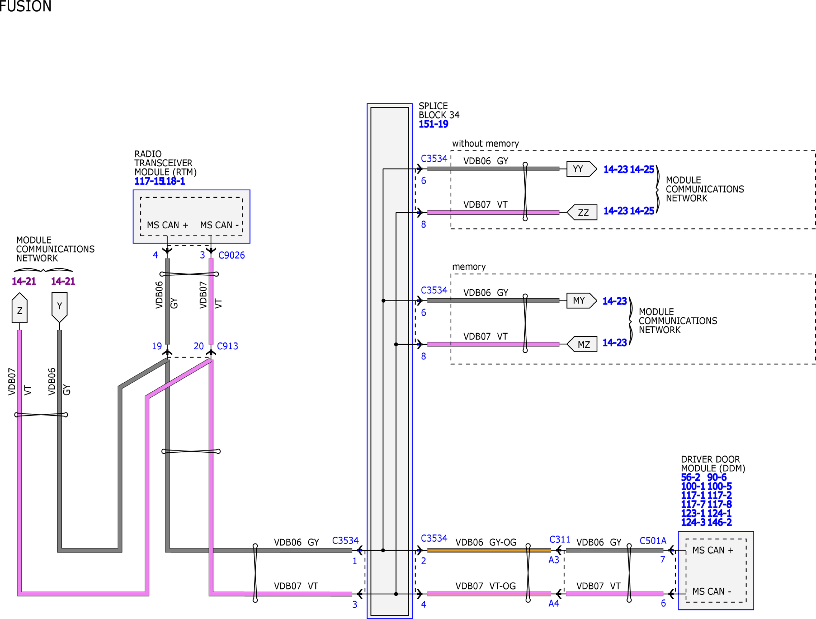This screenshot has height=619, width=816.
Task: Select the Splice Block 34 component rectangle
Action: 390,361
